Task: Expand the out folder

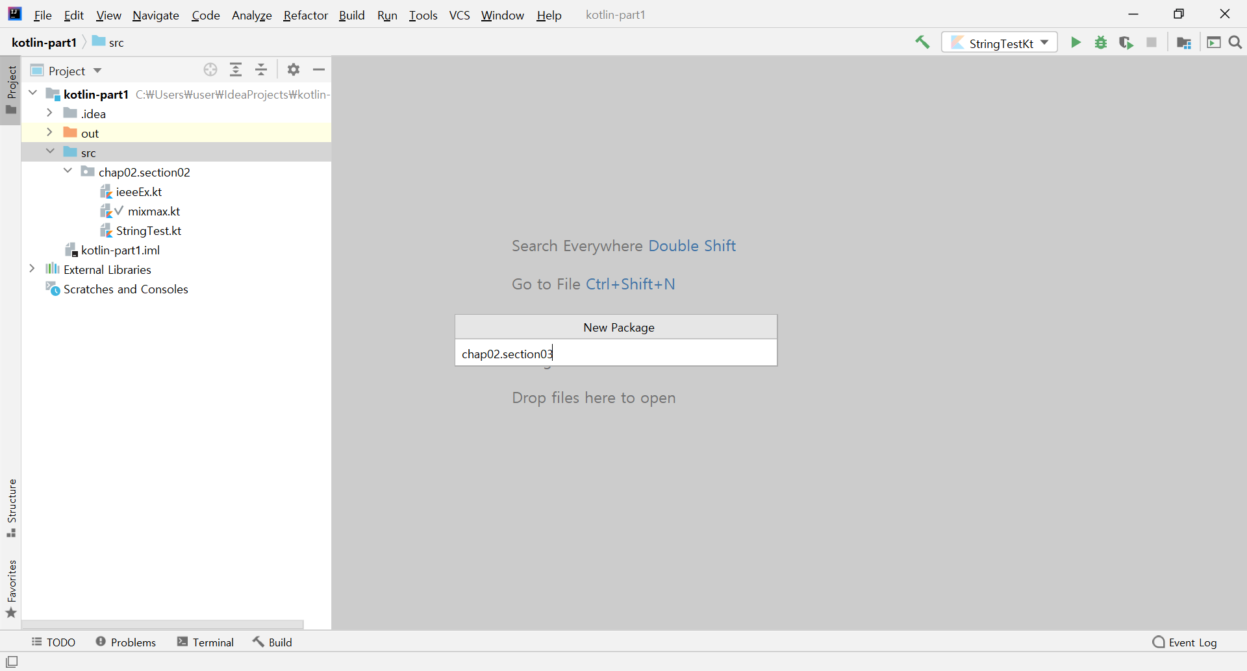Action: tap(50, 133)
